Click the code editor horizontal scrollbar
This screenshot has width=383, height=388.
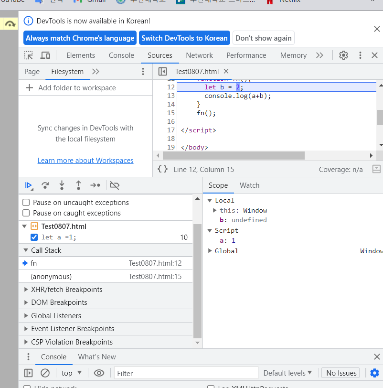coord(234,155)
